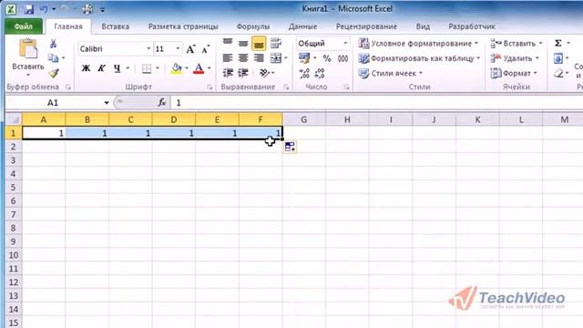Open the Name Box dropdown arrow
This screenshot has width=583, height=328.
point(107,103)
